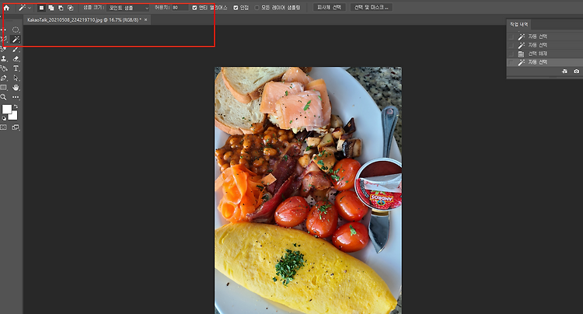This screenshot has width=583, height=314.
Task: Select the Clone Stamp tool
Action: pyautogui.click(x=4, y=59)
